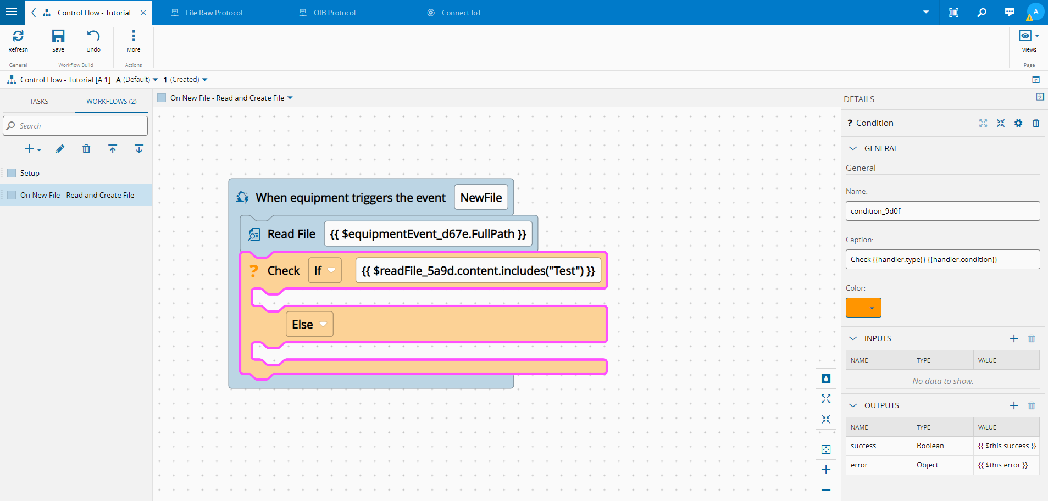Image resolution: width=1048 pixels, height=501 pixels.
Task: Click the Undo icon in toolbar
Action: (x=93, y=36)
